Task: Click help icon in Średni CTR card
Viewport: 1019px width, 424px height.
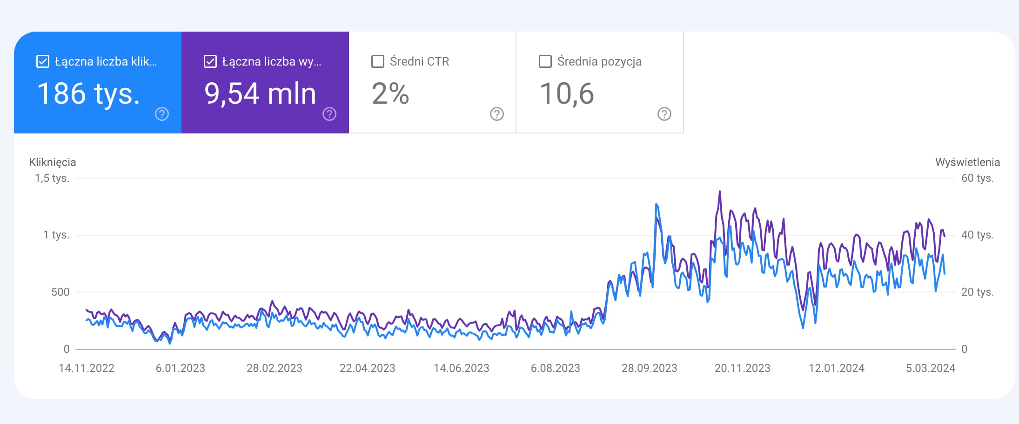Action: pos(497,114)
